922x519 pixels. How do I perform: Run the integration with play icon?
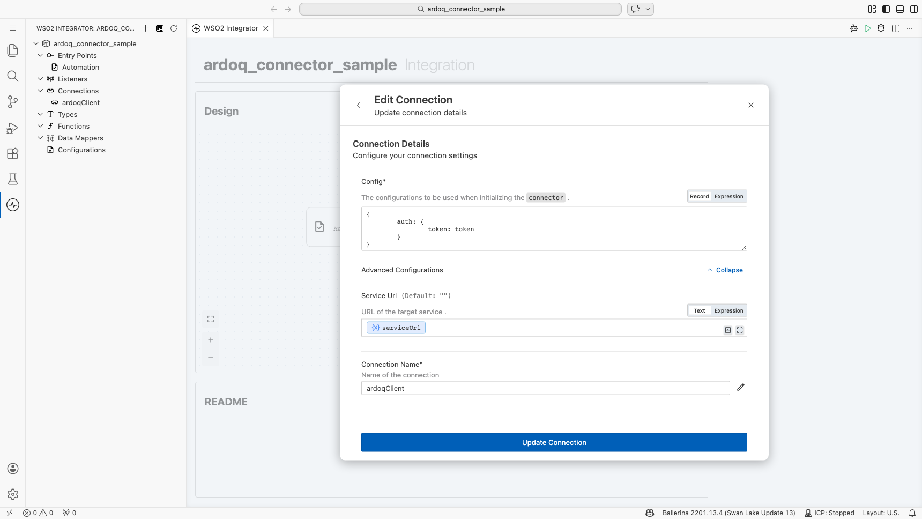coord(868,28)
